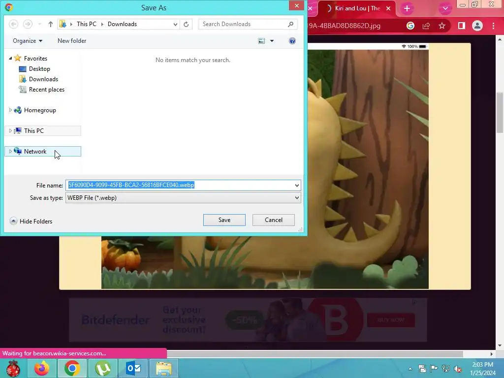The height and width of the screenshot is (378, 504).
Task: Close the Kiri and Lou Chrome tab
Action: [388, 8]
